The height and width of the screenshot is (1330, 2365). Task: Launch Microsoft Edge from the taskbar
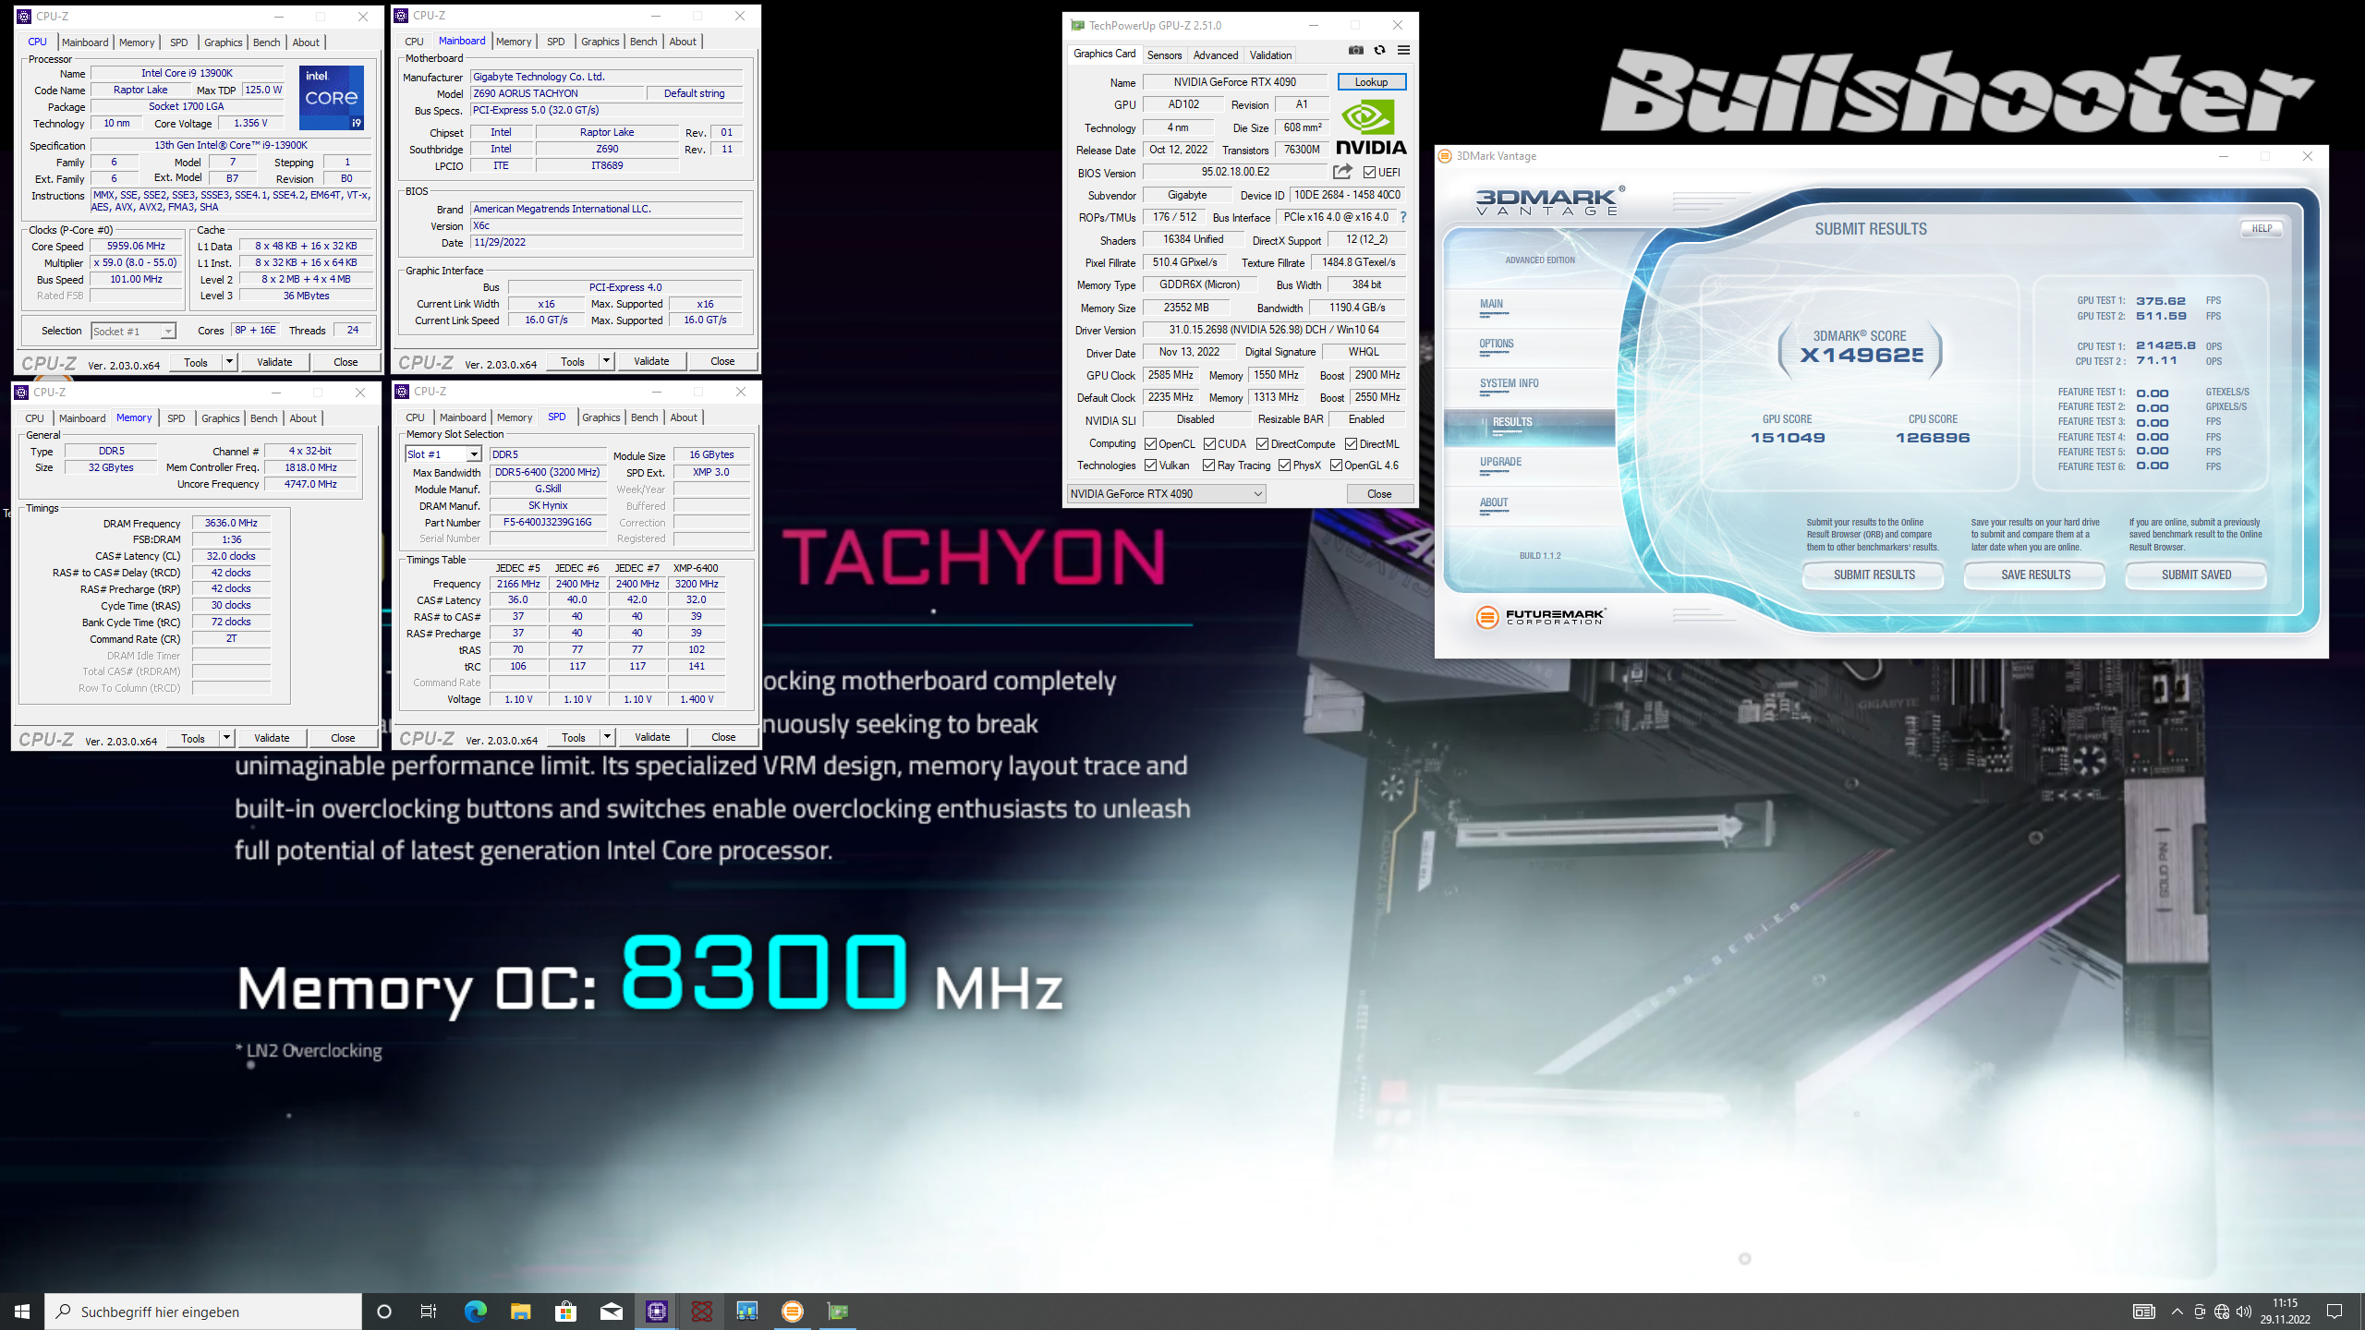[475, 1311]
